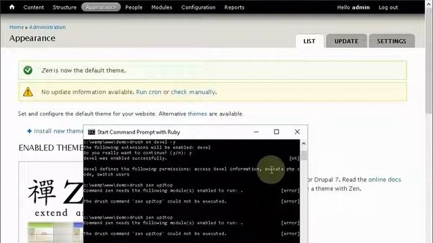Click the Run cron link
Image resolution: width=433 pixels, height=243 pixels.
(x=149, y=92)
